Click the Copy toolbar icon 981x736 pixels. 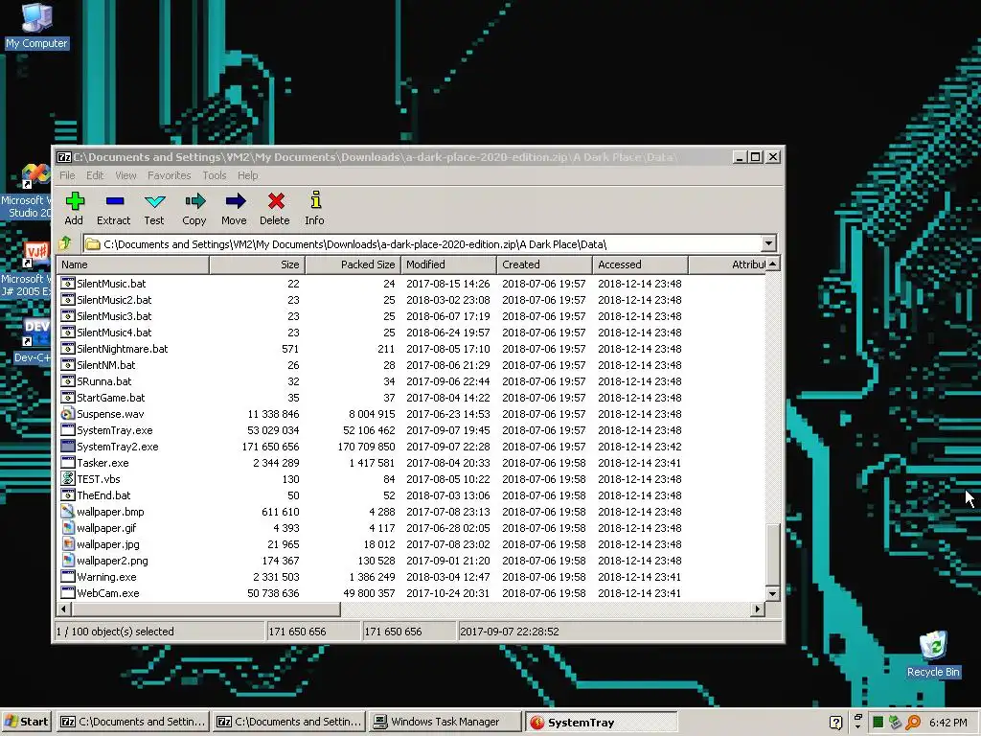click(194, 201)
